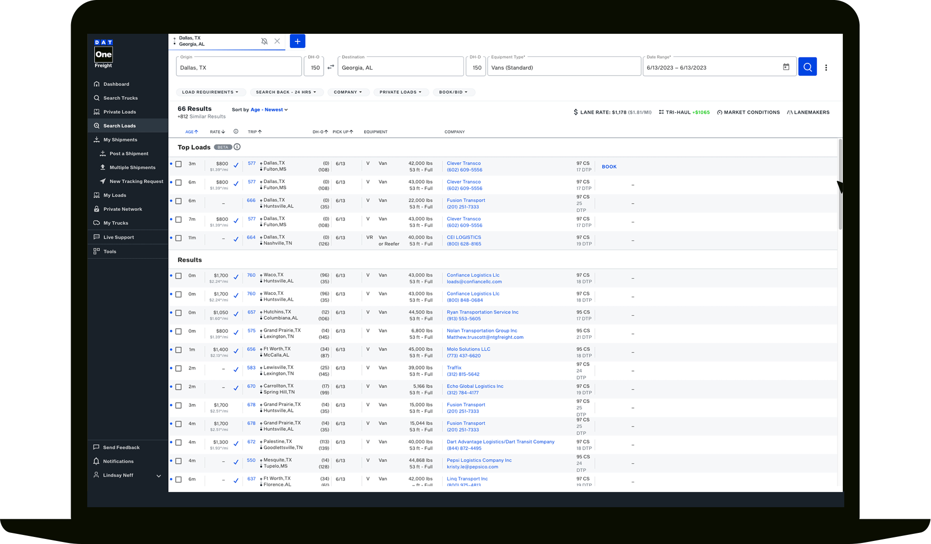Toggle the alert bell on Dallas search tab

click(x=264, y=41)
